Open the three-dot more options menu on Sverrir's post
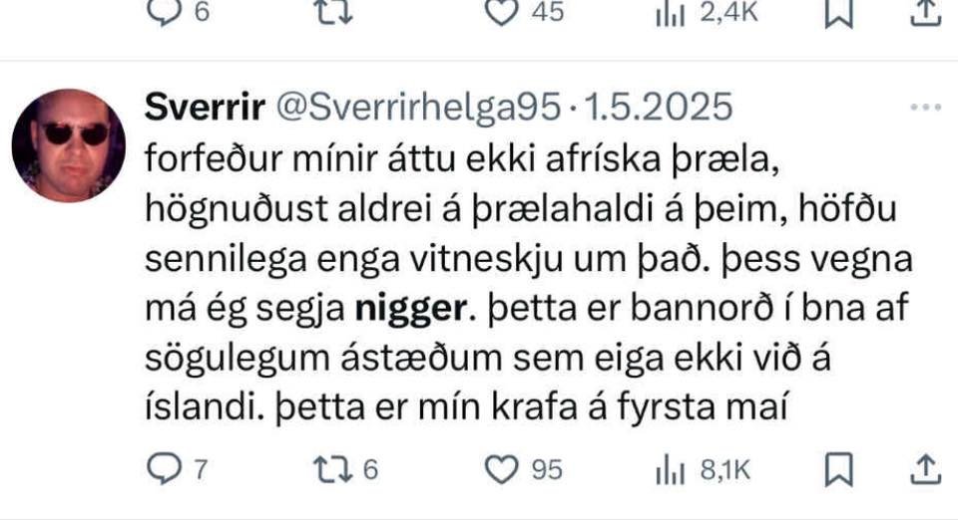Viewport: 958px width, 520px height. [926, 108]
